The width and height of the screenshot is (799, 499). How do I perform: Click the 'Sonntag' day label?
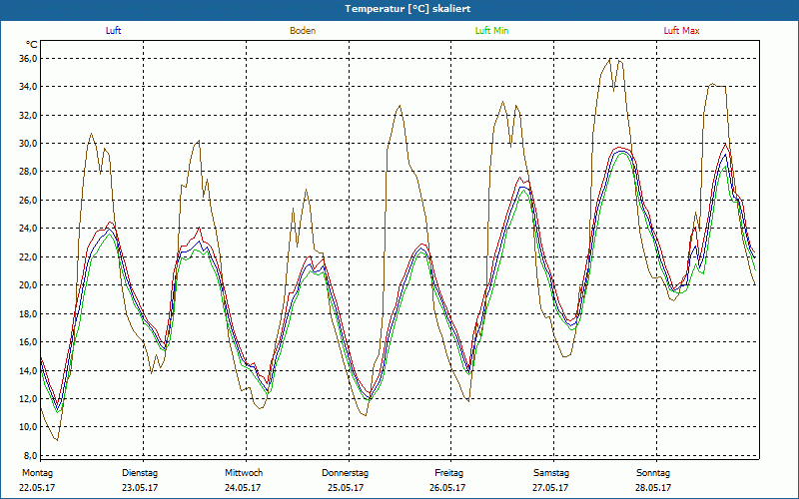tap(653, 473)
